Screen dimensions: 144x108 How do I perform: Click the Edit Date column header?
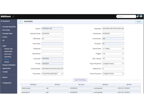[129, 85]
